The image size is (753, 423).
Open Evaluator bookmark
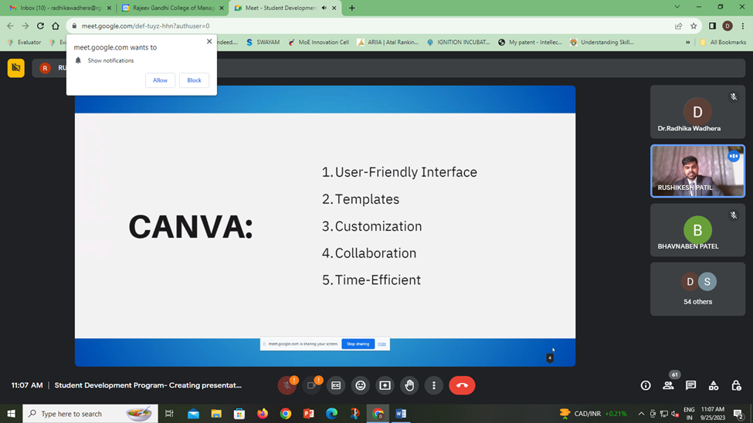click(x=24, y=42)
